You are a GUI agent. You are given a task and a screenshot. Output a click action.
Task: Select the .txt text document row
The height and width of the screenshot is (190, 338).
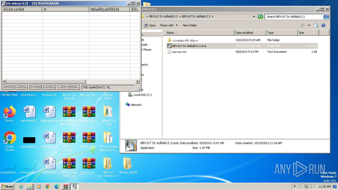(242, 52)
